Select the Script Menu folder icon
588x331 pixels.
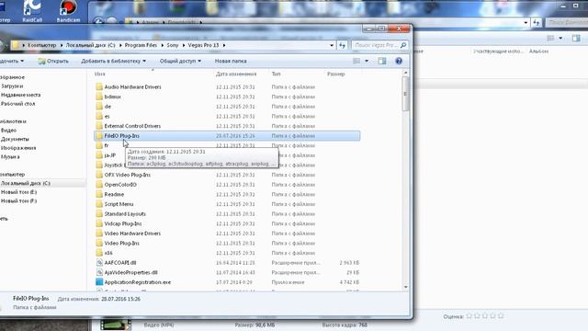(99, 204)
